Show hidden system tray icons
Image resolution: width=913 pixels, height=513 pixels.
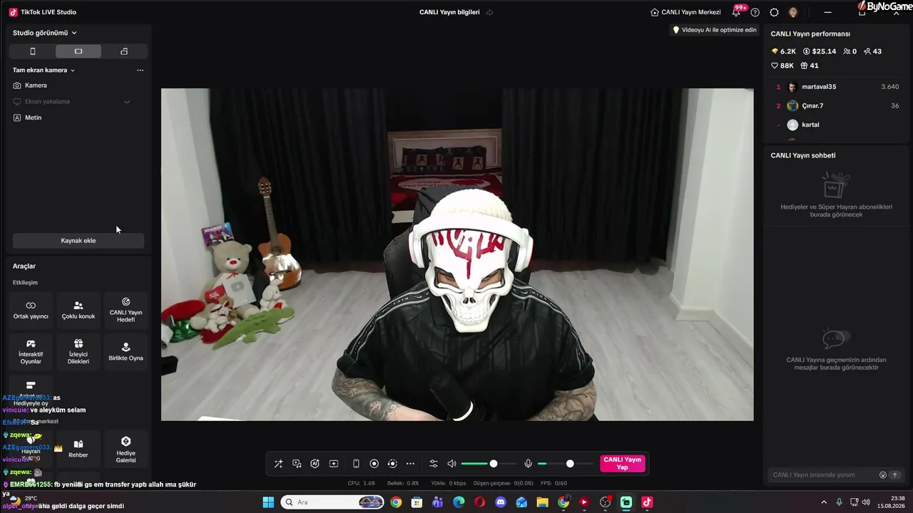824,502
